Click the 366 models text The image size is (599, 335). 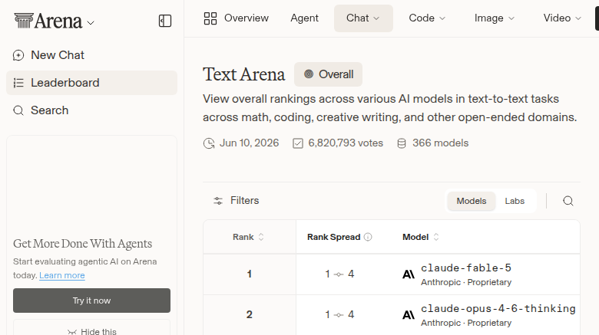(x=441, y=143)
